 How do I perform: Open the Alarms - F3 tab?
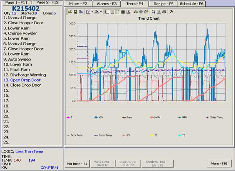107,4
